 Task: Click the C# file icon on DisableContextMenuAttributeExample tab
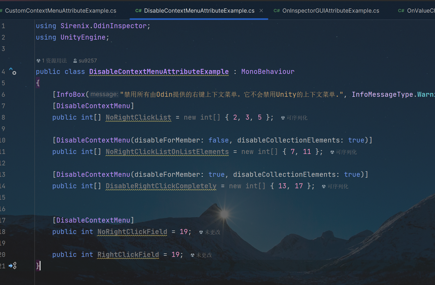(x=138, y=11)
